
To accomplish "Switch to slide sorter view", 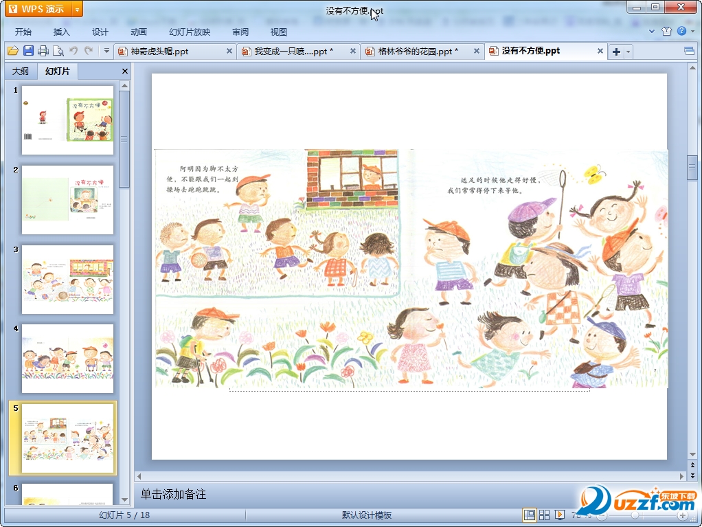I will coord(545,515).
